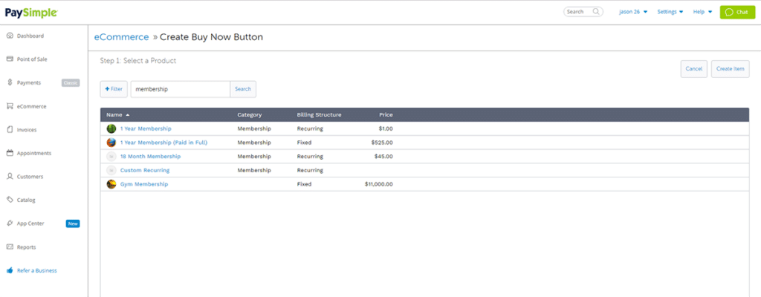Click Fixed in the Gym Membership row
This screenshot has height=297, width=761.
(x=304, y=184)
